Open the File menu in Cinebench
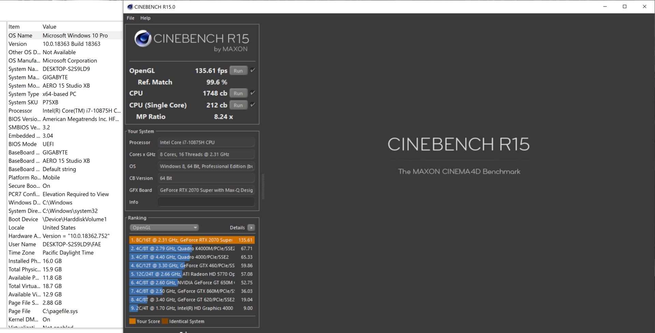The height and width of the screenshot is (333, 655). click(x=131, y=18)
